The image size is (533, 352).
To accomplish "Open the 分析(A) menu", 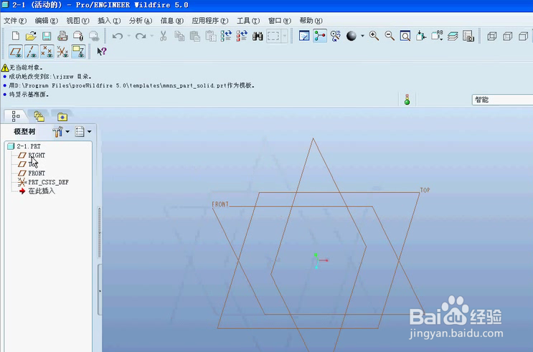I will tap(141, 21).
